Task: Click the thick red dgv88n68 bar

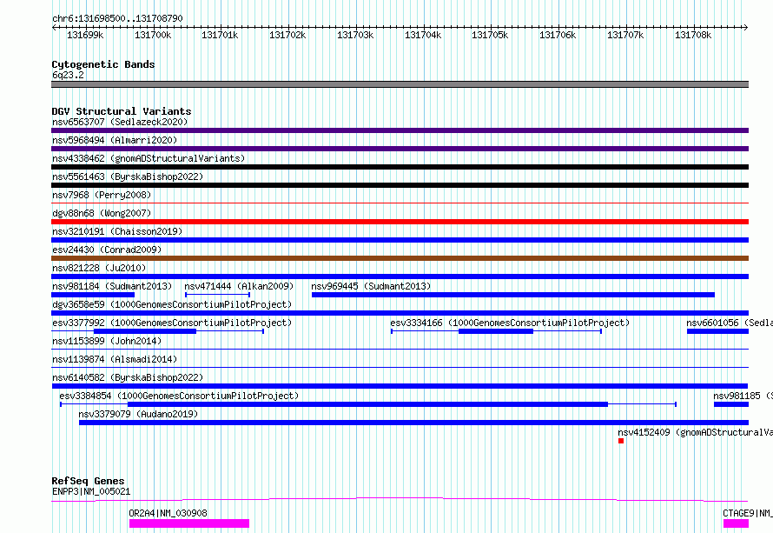Action: (400, 222)
